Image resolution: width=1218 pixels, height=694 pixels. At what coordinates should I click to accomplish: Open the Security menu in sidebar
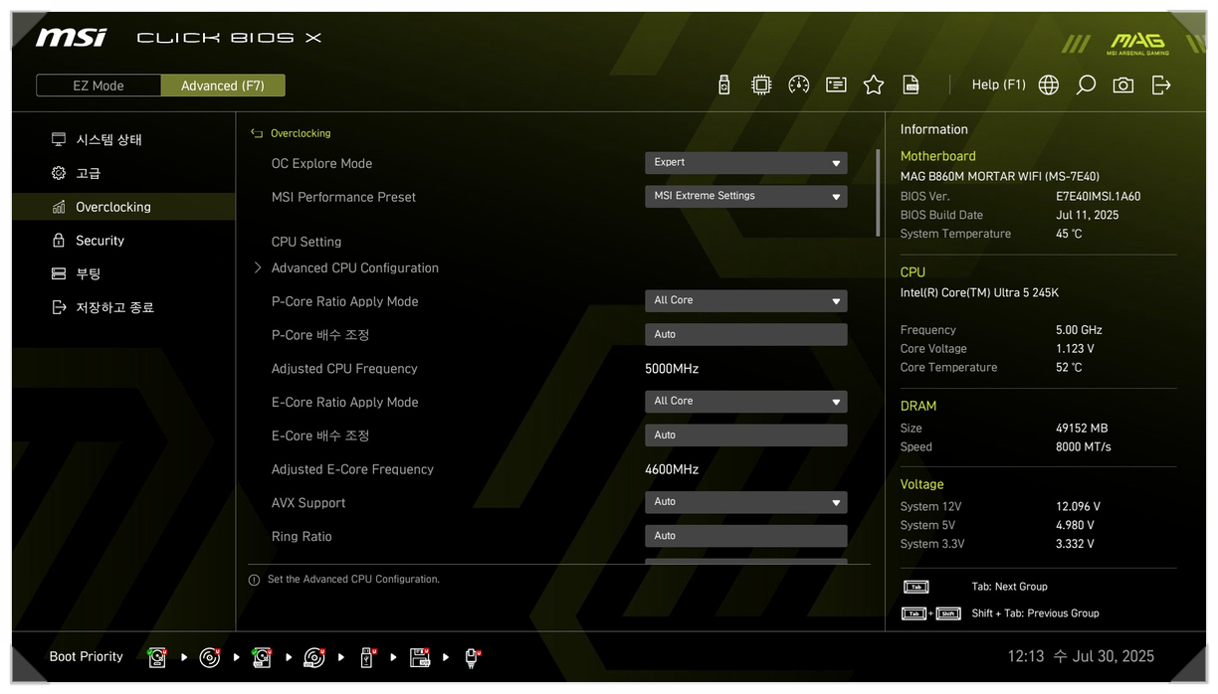100,241
